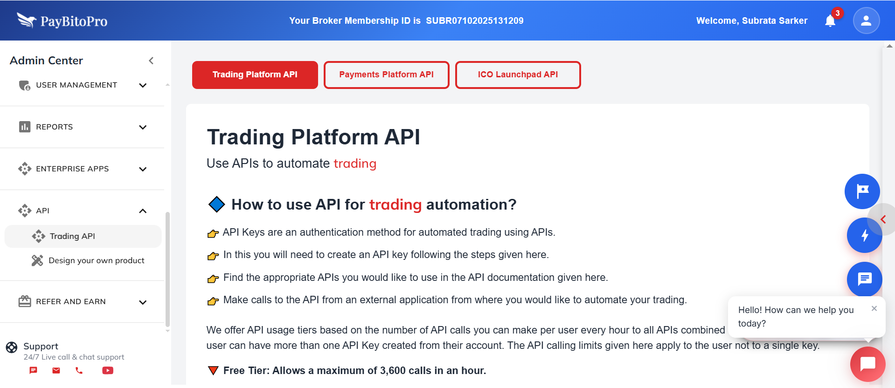The width and height of the screenshot is (895, 388).
Task: Click the PayBitoPro logo
Action: (x=62, y=20)
